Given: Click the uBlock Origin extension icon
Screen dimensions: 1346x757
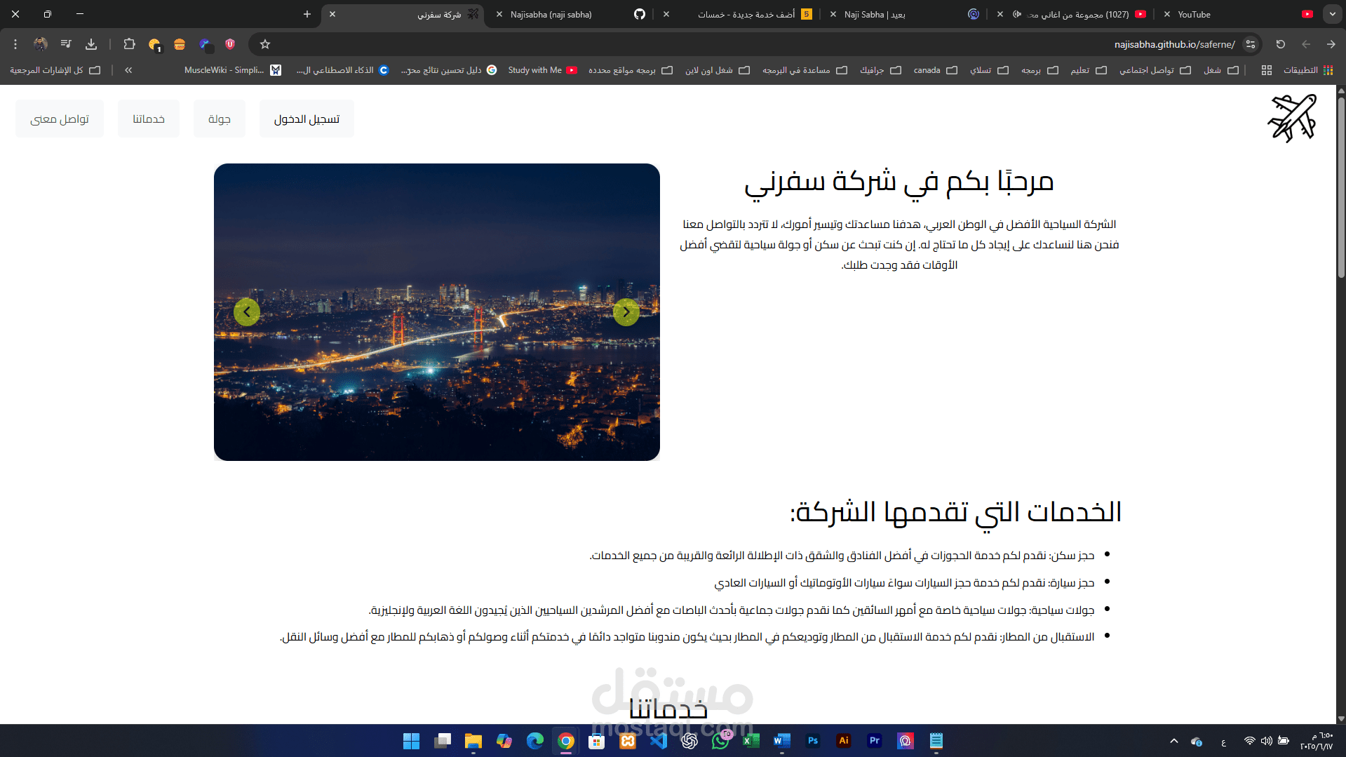Looking at the screenshot, I should (x=230, y=44).
